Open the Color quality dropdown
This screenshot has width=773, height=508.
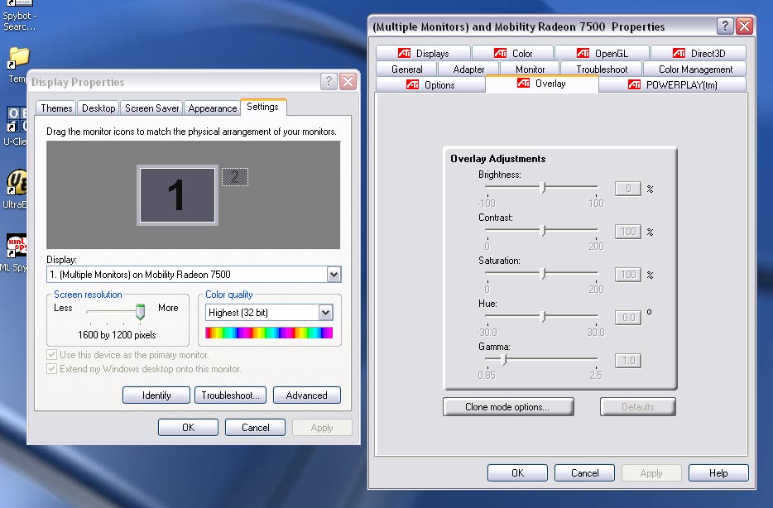click(325, 313)
